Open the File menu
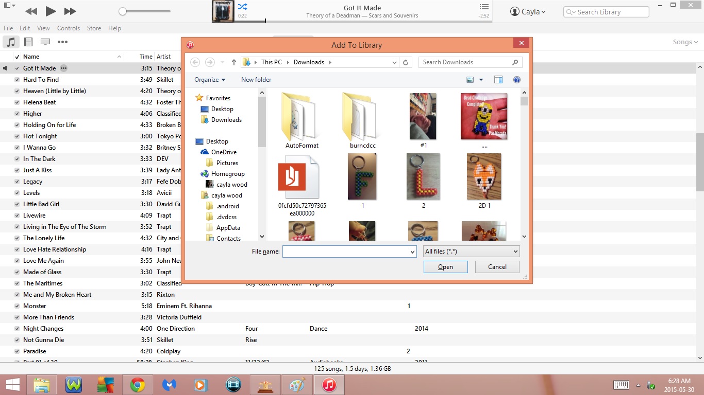This screenshot has width=704, height=395. tap(8, 28)
